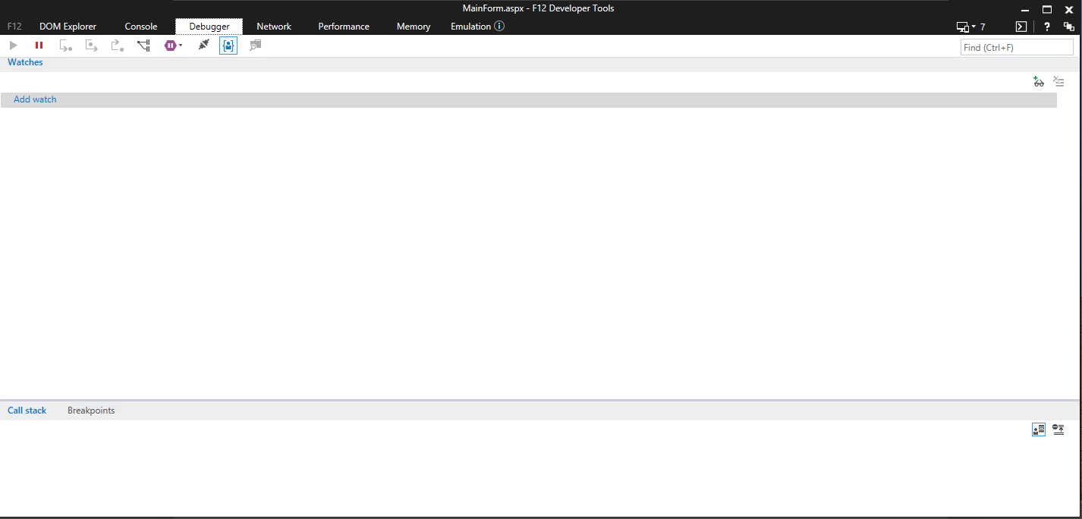Screen dimensions: 1082x519
Task: Click the monitor and device emulation icon
Action: point(962,27)
